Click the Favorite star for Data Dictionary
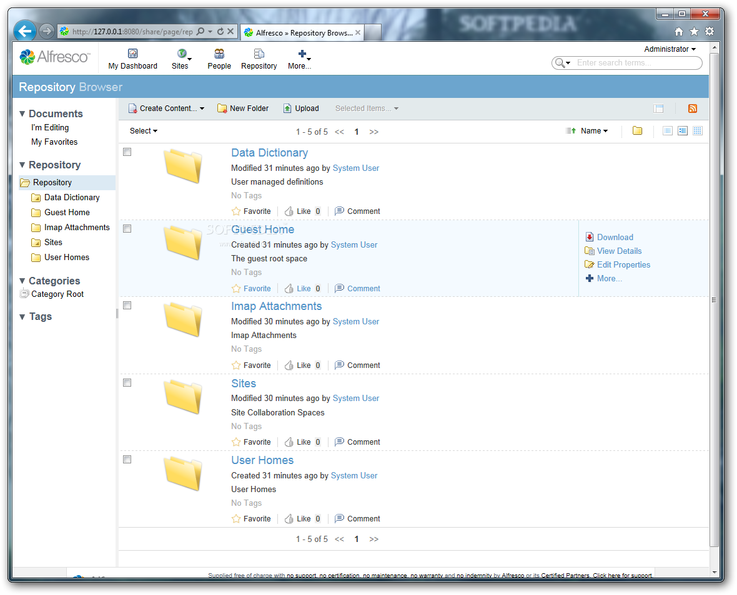The height and width of the screenshot is (595, 737). pos(236,211)
